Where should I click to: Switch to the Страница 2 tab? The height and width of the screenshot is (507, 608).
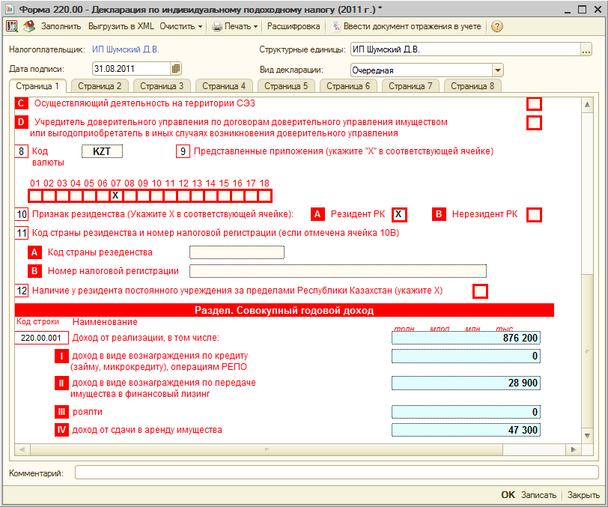pos(100,86)
